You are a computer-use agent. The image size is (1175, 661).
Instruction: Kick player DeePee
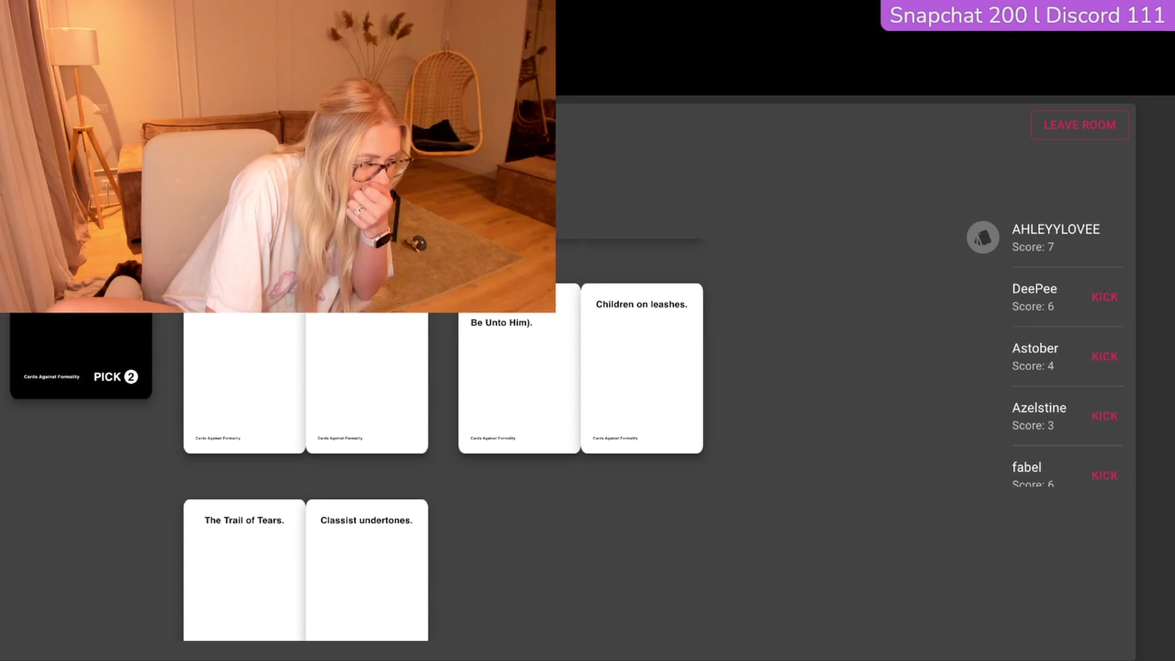(x=1105, y=297)
